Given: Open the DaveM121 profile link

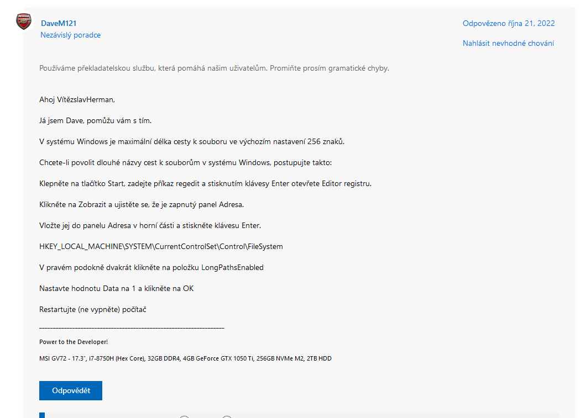Looking at the screenshot, I should 59,23.
